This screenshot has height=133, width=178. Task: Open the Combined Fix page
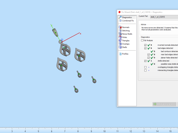click(x=126, y=21)
